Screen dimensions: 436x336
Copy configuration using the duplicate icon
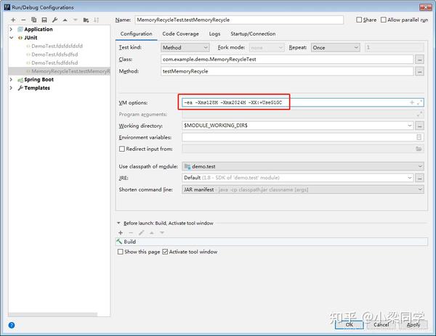33,20
